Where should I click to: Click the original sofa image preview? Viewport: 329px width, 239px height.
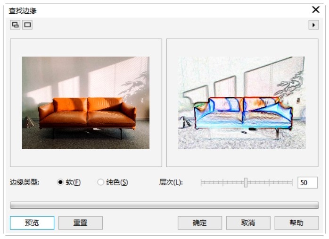86,103
